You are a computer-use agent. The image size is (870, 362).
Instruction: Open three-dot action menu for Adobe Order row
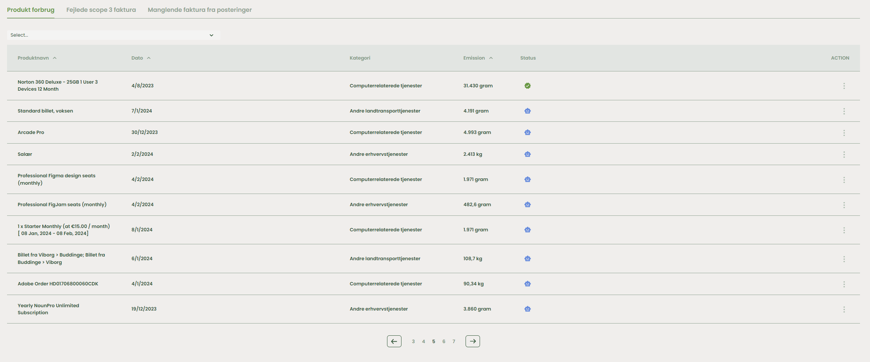coord(844,284)
